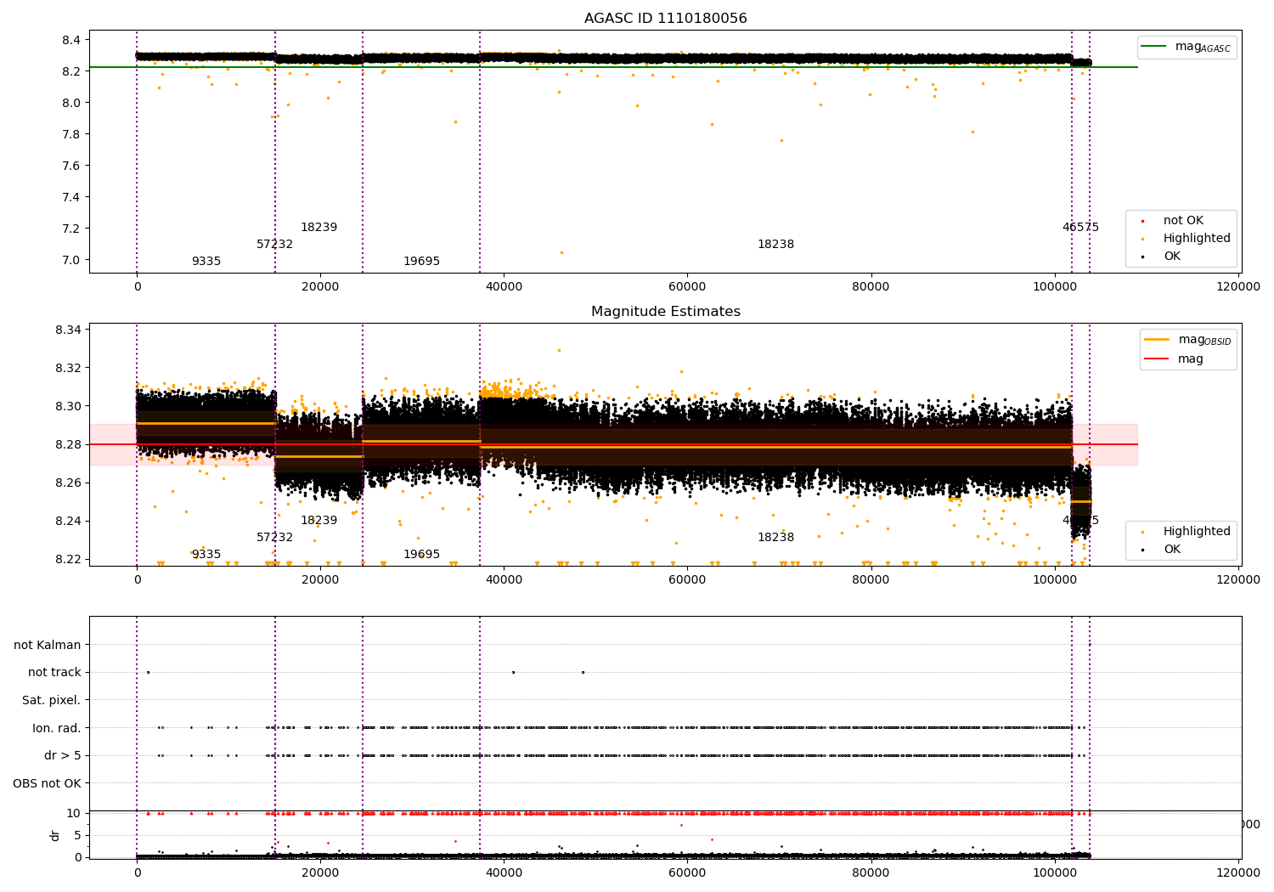Image resolution: width=1274 pixels, height=892 pixels.
Task: Click the 7.0 y-axis tick of top plot
Action: pos(71,260)
